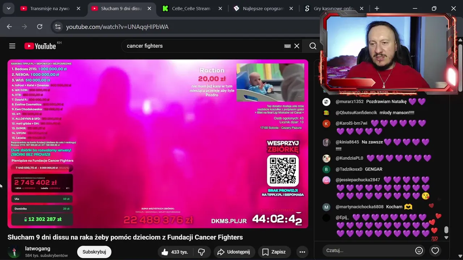Open @QbutsuKonfidencik chat author
Viewport: 463px width, 260px height.
[356, 113]
